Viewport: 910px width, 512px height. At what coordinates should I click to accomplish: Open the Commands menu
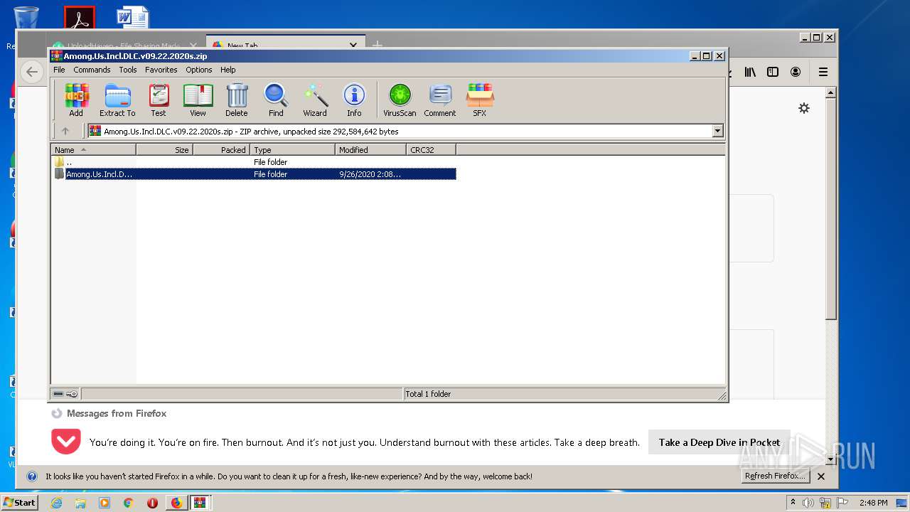[x=92, y=70]
